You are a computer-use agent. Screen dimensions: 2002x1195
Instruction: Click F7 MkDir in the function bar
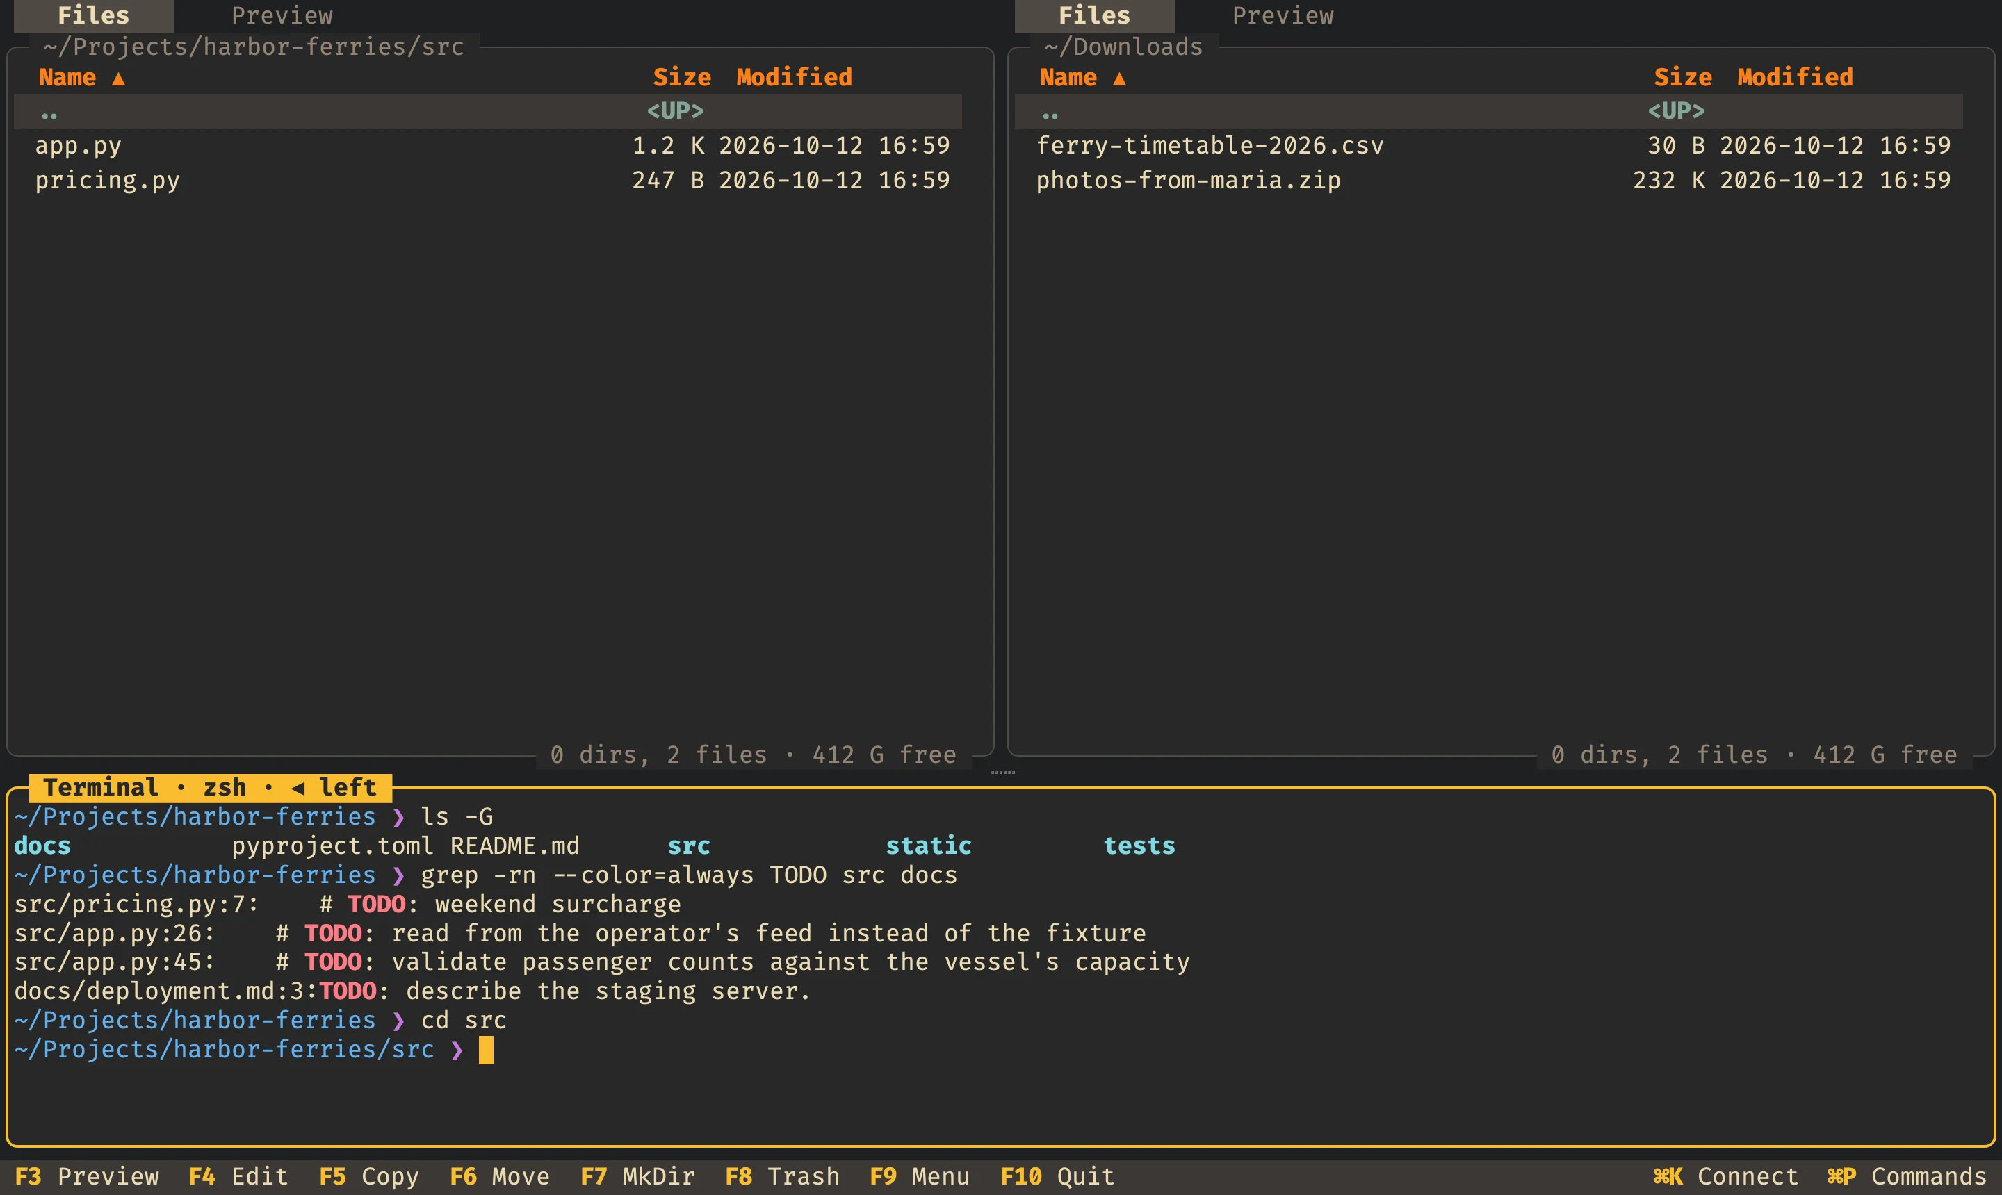(x=637, y=1176)
